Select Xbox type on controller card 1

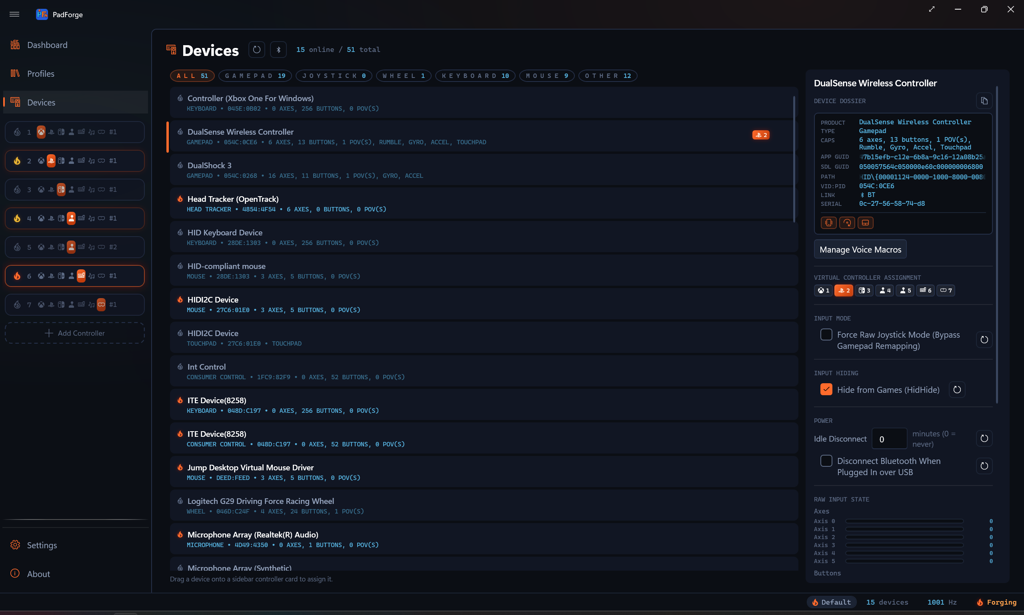(x=41, y=132)
